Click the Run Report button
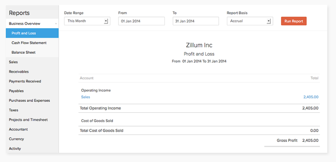This screenshot has height=162, width=336. point(294,21)
